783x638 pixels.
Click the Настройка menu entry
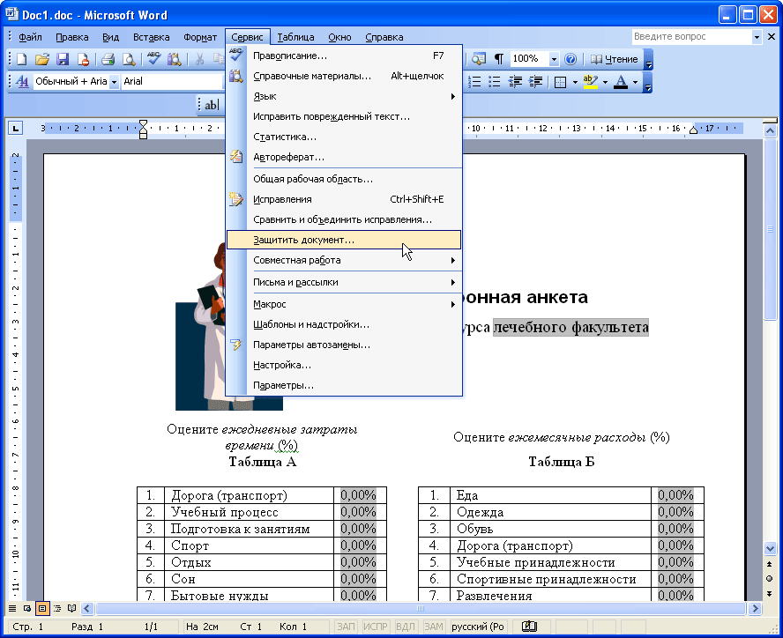click(344, 365)
